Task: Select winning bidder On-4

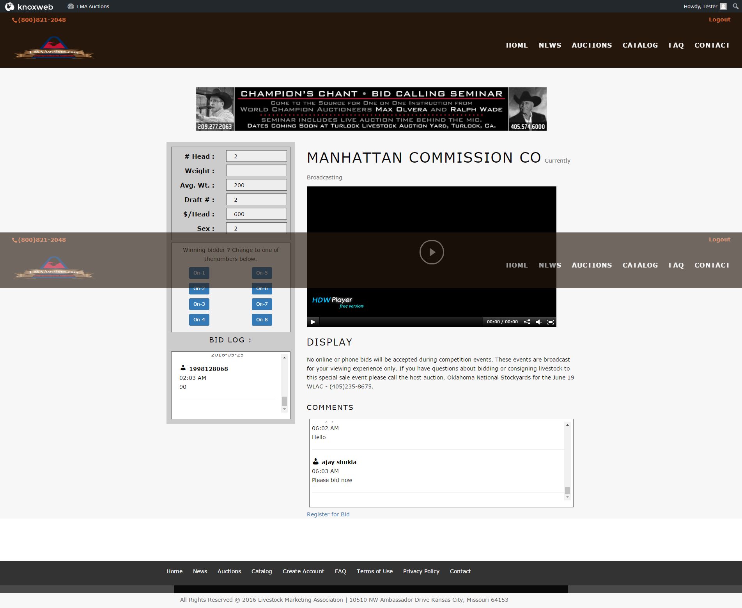Action: coord(199,320)
